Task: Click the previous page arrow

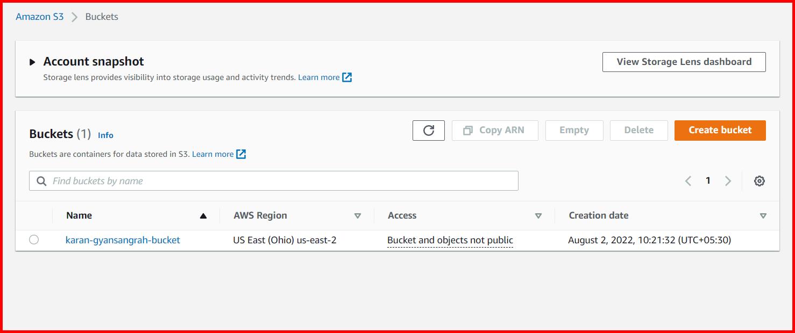Action: pos(688,180)
